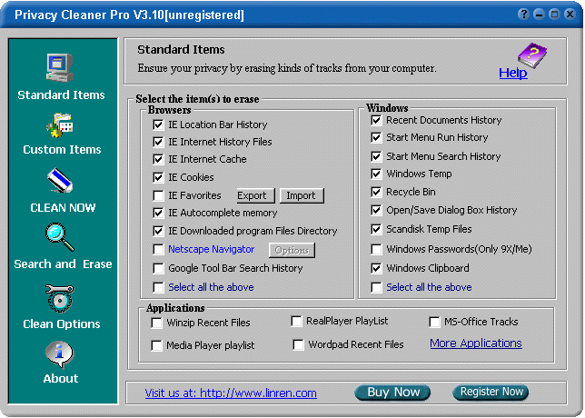Open Search and Erase magnifier icon

pos(60,237)
